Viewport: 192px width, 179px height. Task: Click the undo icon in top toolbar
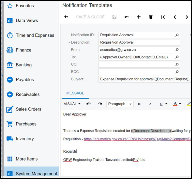pos(127,17)
